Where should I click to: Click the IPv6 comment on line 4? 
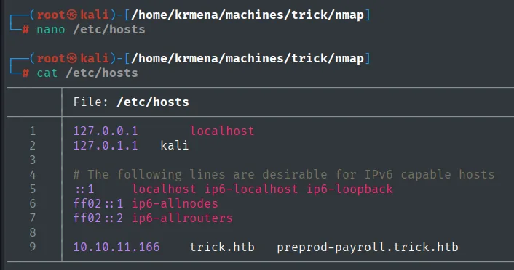click(x=284, y=174)
